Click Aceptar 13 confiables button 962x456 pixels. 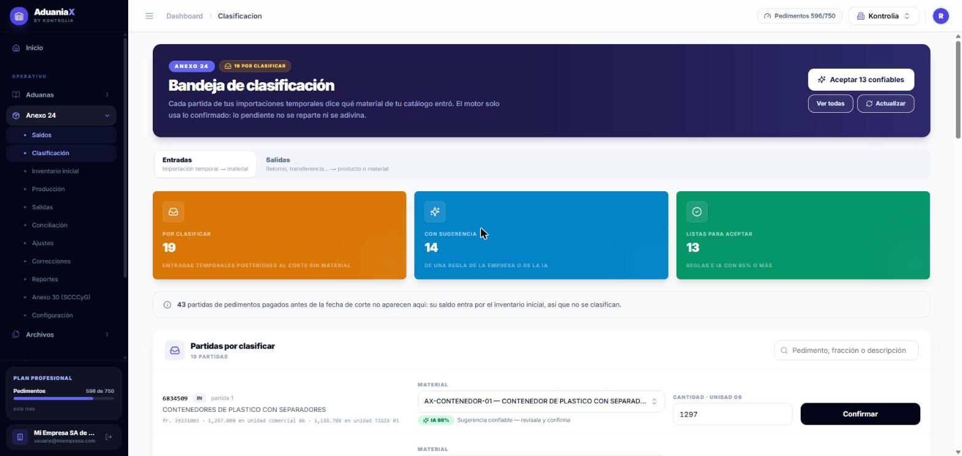[861, 80]
